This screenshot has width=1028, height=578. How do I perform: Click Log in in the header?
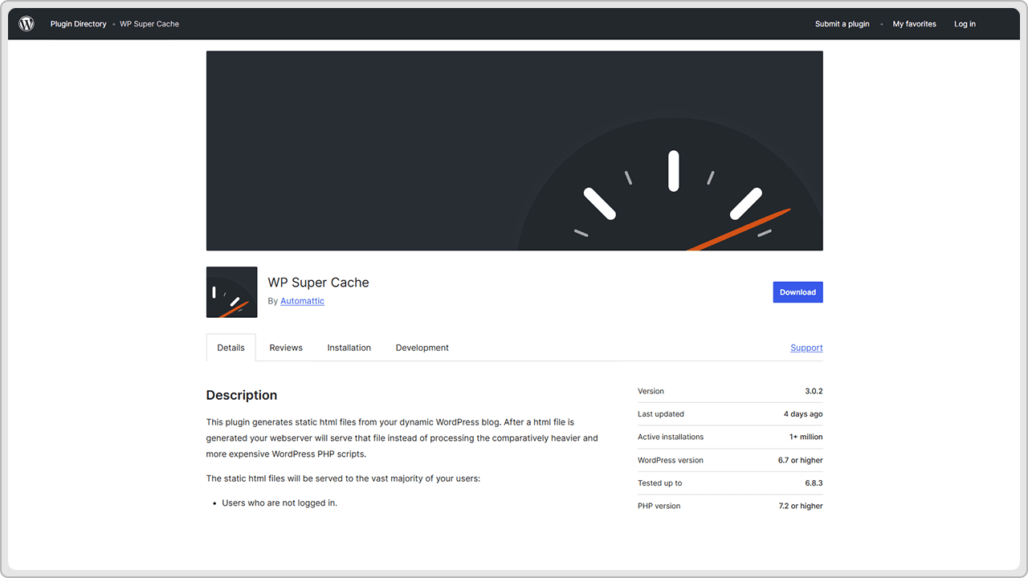click(x=965, y=24)
